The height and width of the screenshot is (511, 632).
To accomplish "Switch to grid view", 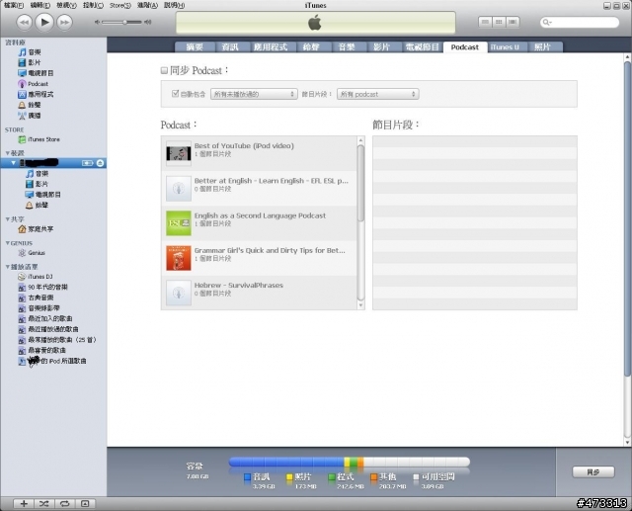I will 499,22.
